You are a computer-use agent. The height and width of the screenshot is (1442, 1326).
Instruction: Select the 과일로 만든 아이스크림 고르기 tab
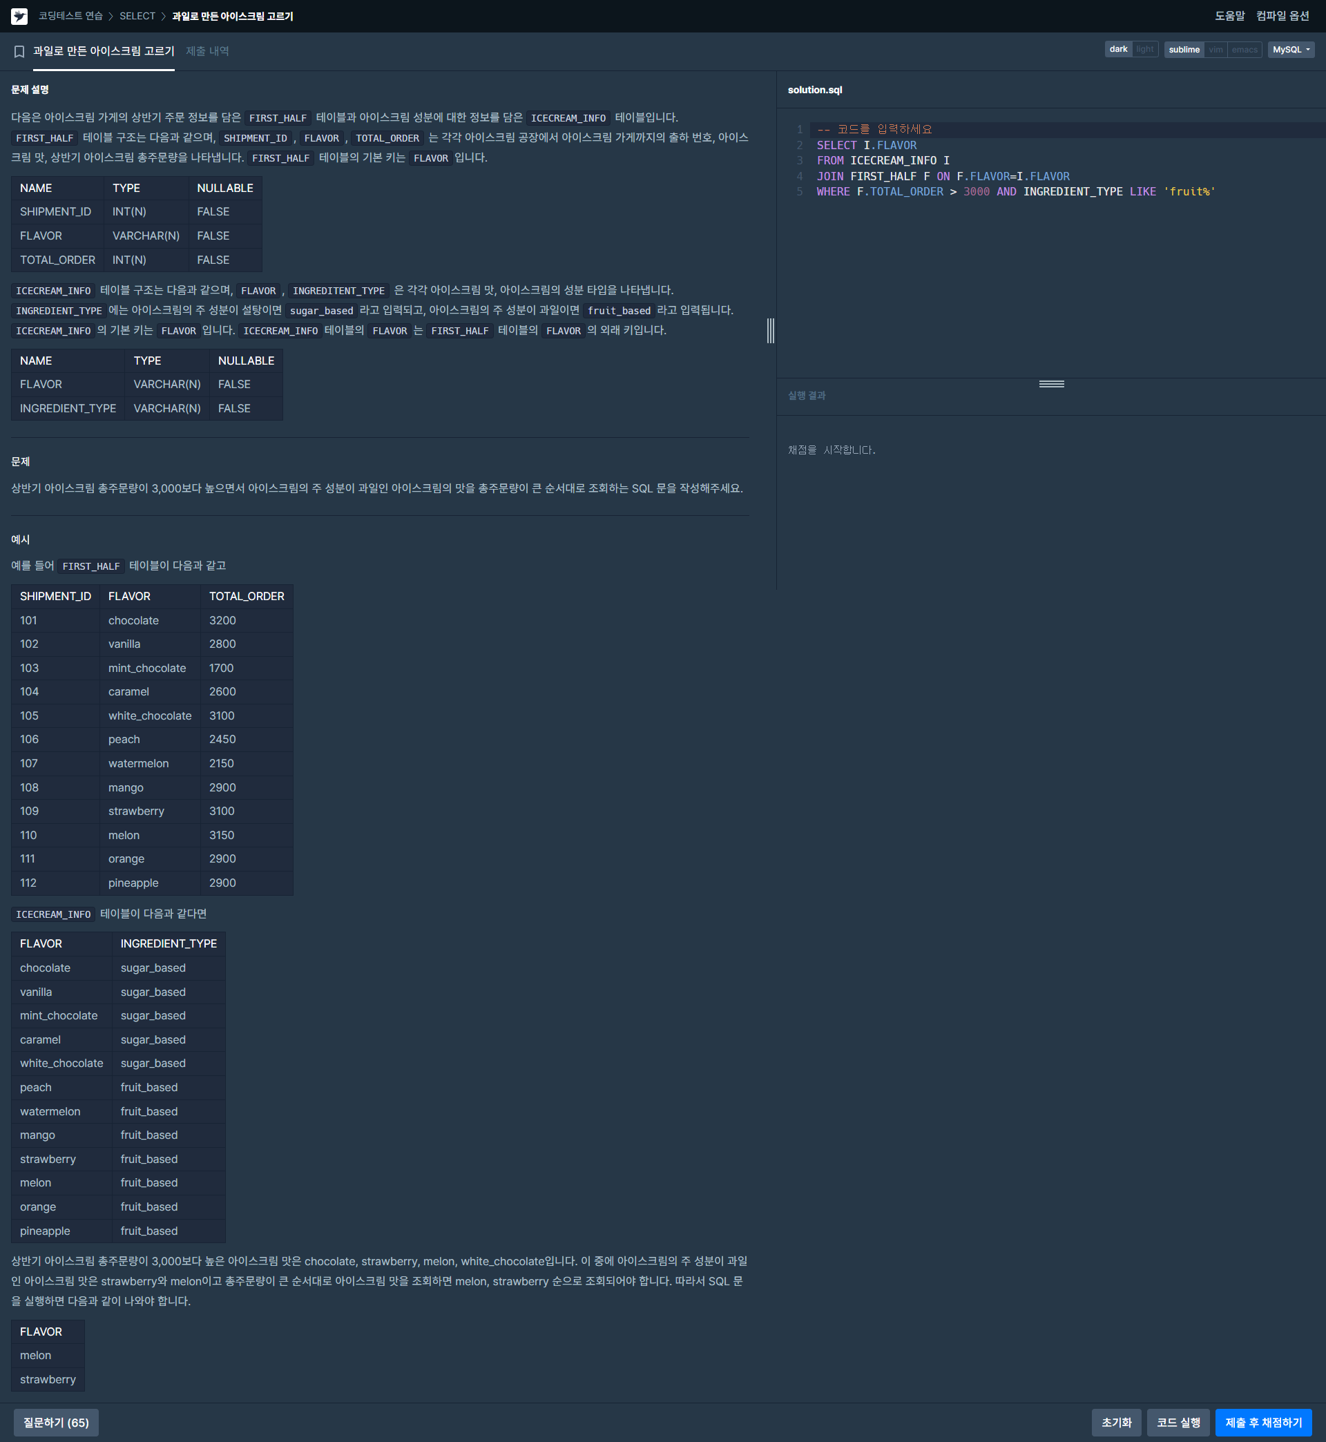[104, 51]
